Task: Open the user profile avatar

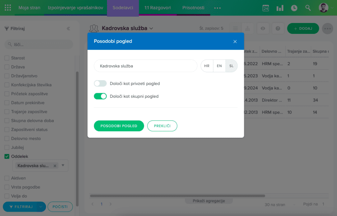Action: (x=324, y=8)
